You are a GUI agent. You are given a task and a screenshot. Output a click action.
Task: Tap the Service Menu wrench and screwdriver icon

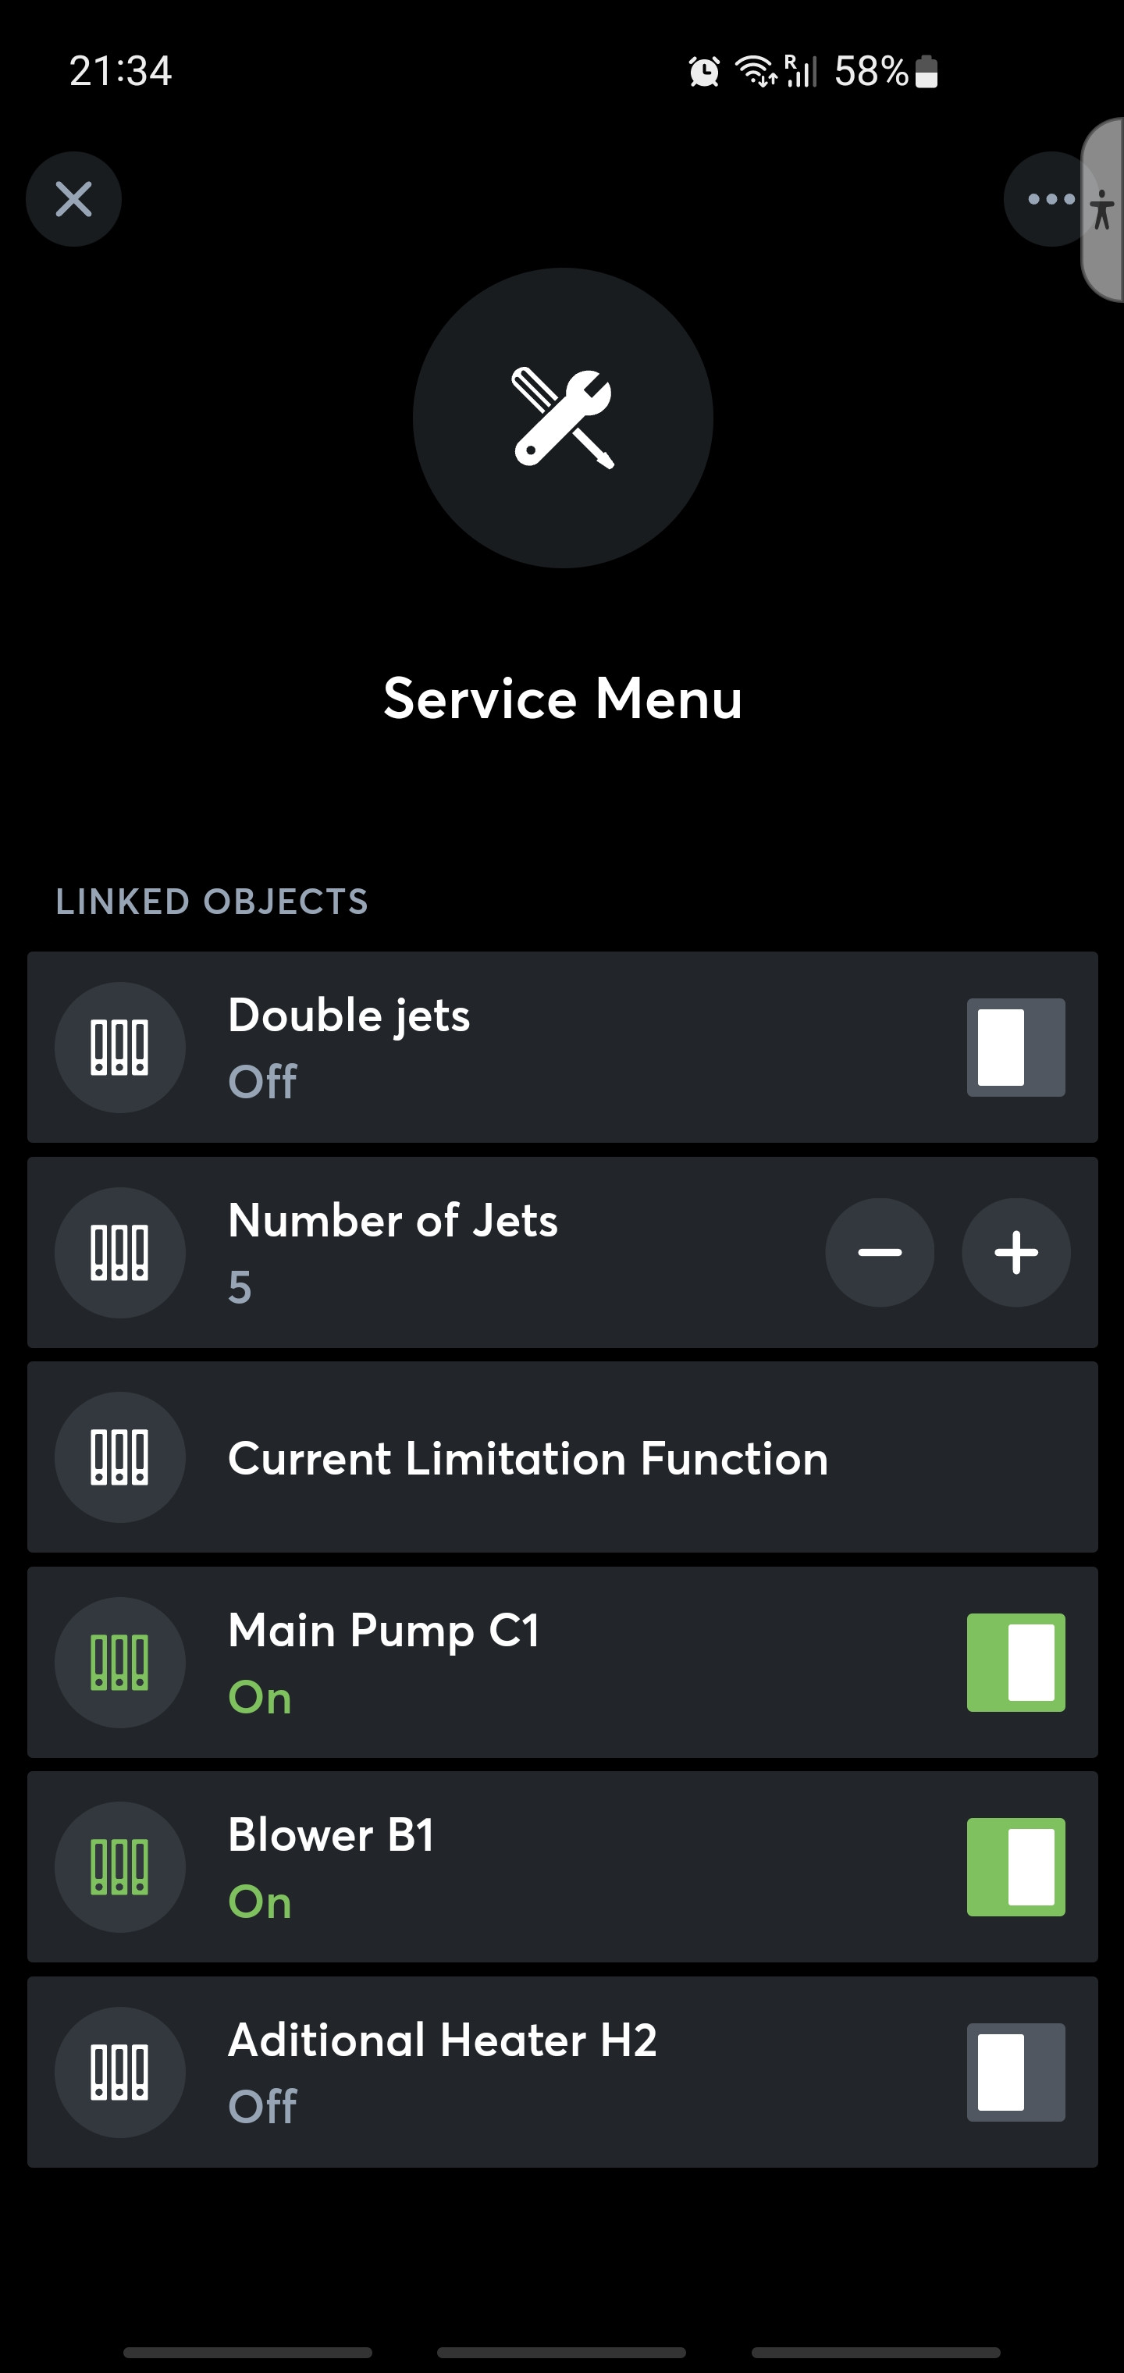562,418
